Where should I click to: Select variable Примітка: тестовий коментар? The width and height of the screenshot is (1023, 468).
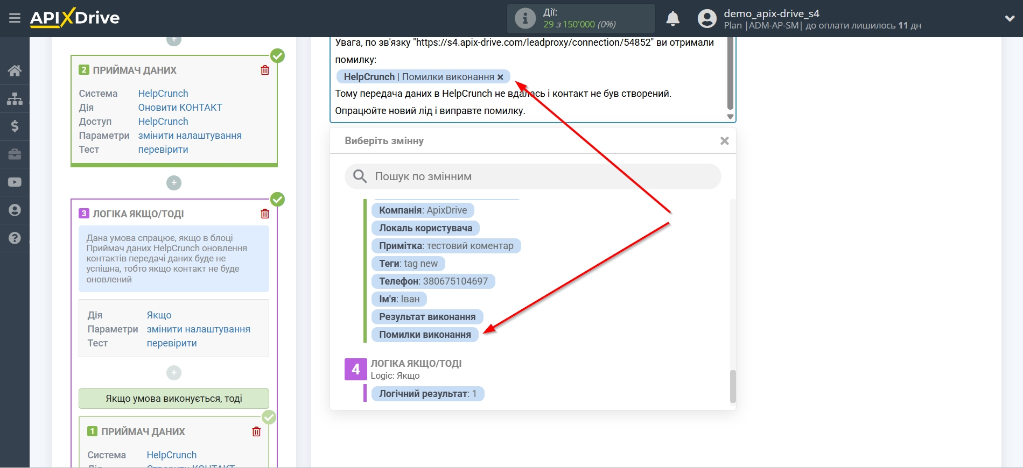click(x=446, y=246)
